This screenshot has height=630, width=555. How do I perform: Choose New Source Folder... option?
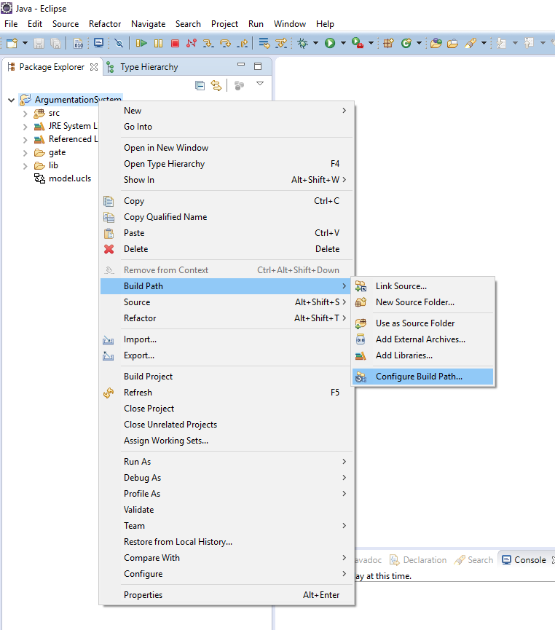coord(422,302)
